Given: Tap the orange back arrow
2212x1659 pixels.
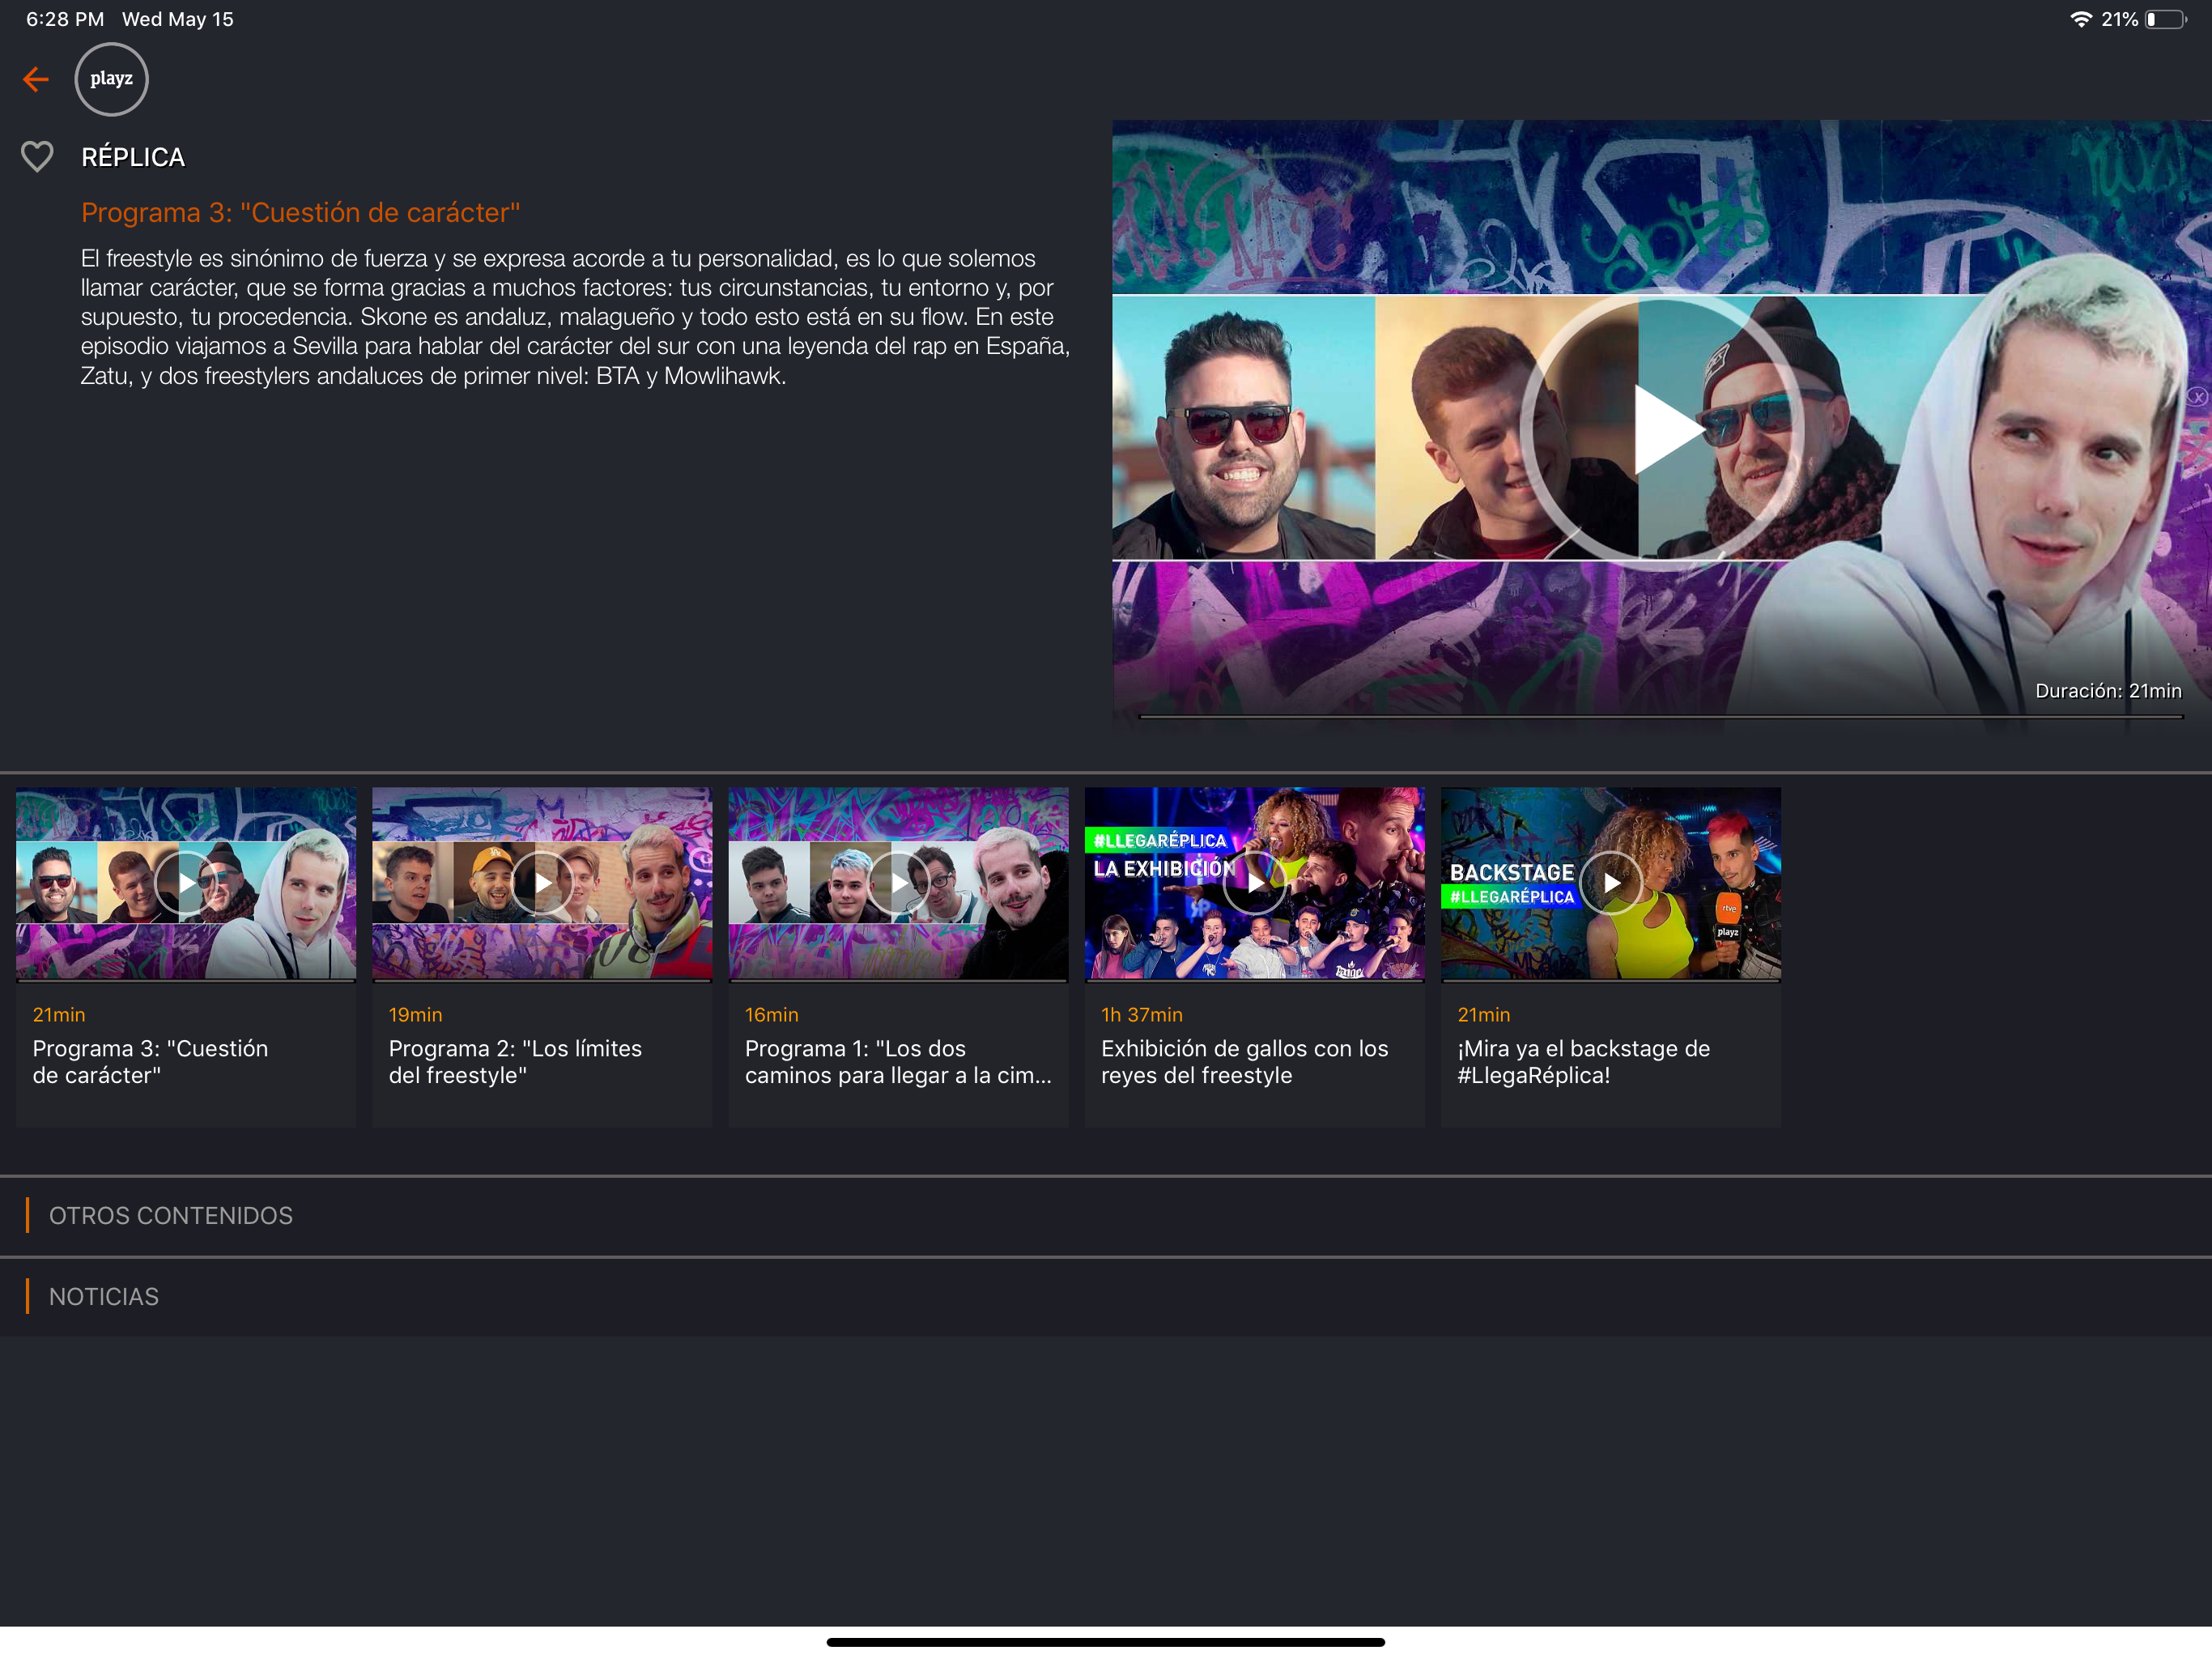Looking at the screenshot, I should tap(36, 79).
